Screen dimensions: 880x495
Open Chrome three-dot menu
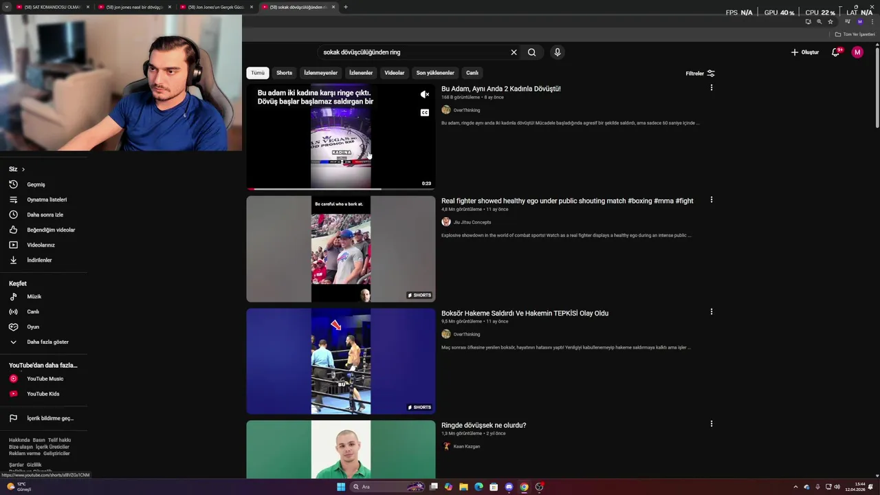point(872,21)
